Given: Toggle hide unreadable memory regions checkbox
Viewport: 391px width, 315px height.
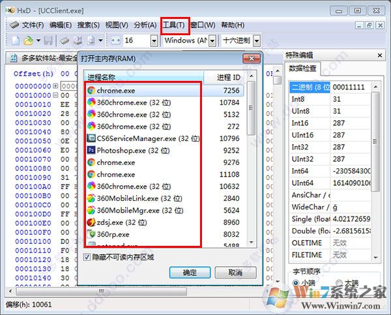Looking at the screenshot, I should (x=87, y=257).
